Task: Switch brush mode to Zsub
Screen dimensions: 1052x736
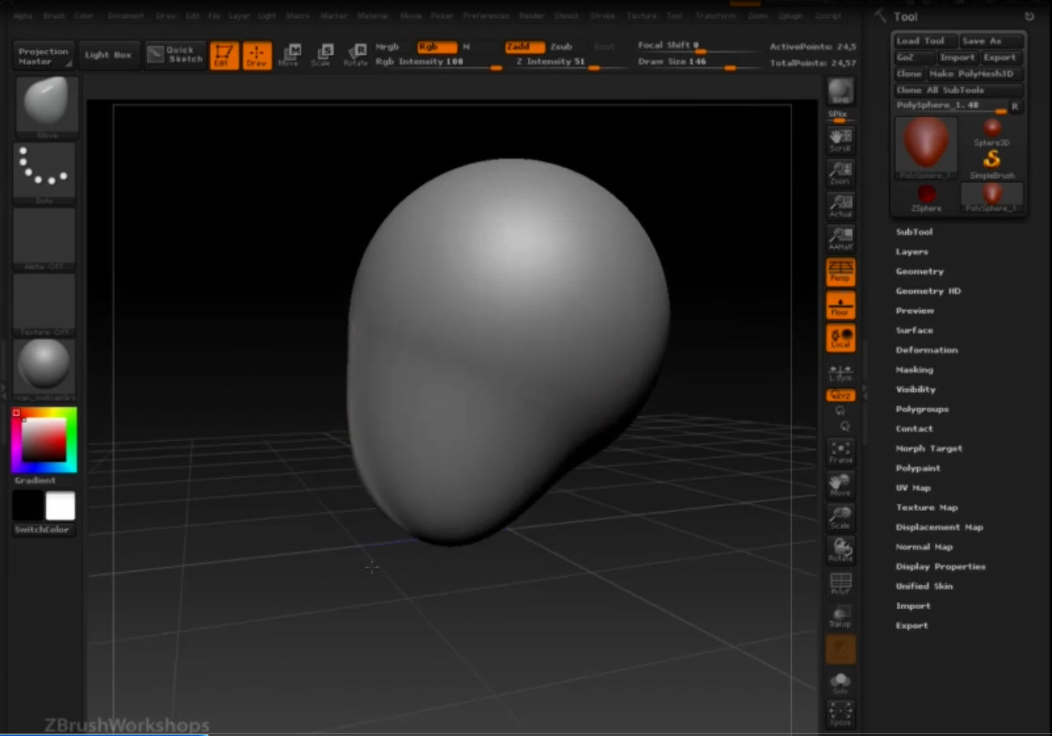Action: pyautogui.click(x=561, y=46)
